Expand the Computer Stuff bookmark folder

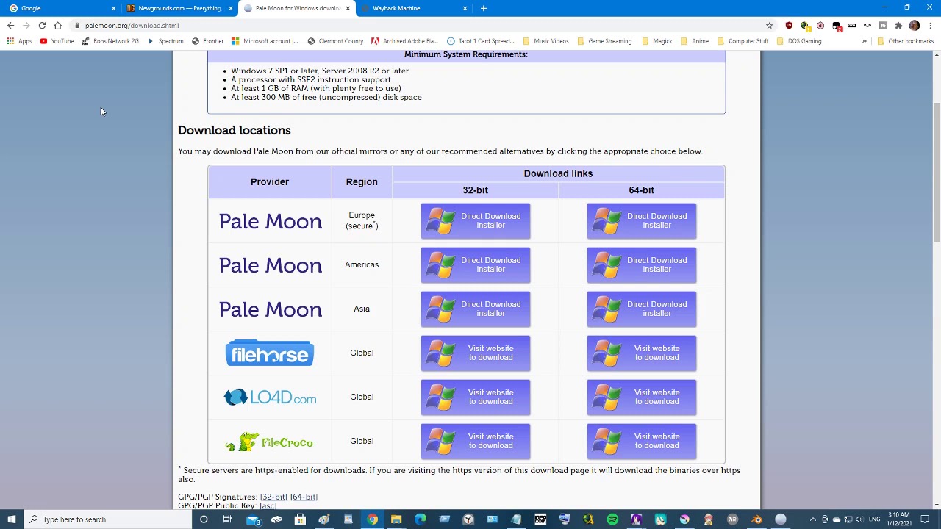tap(743, 41)
